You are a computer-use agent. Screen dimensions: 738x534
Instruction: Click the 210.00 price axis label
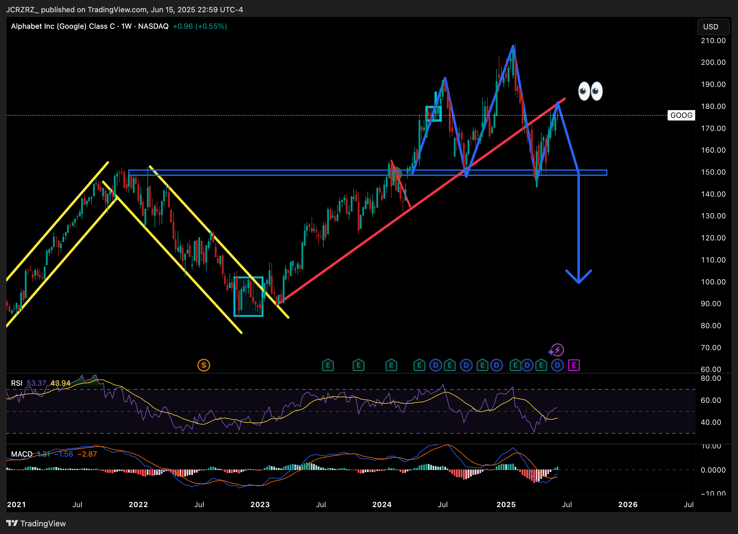(713, 41)
